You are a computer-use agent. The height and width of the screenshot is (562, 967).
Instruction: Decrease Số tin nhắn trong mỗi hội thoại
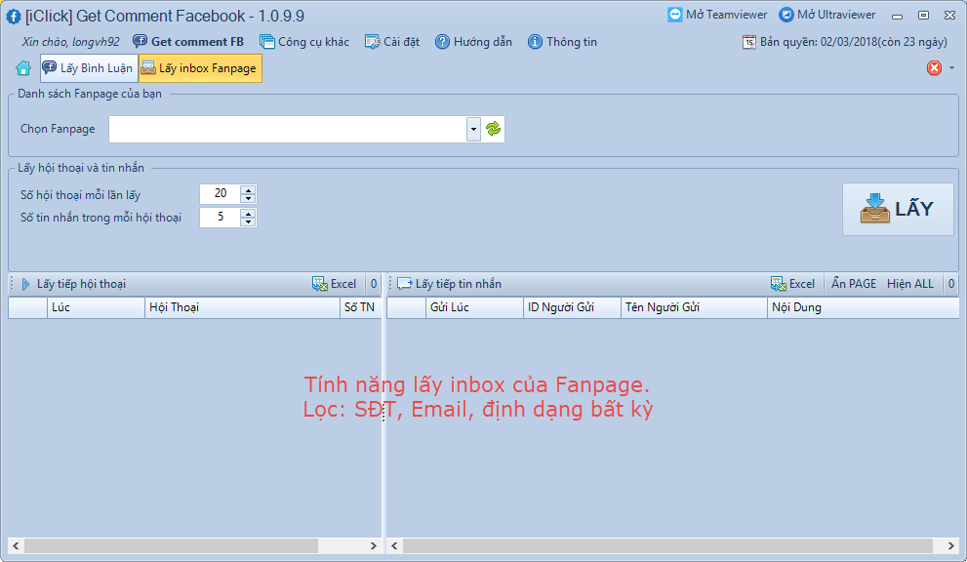[248, 221]
